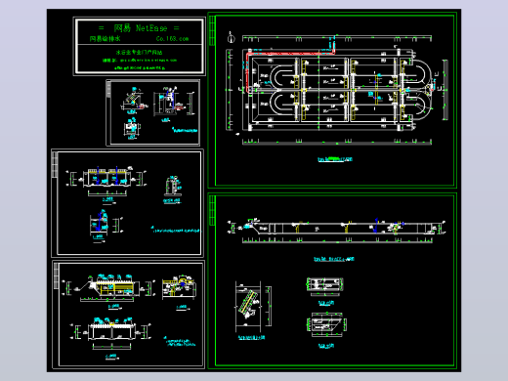Select the diagonal weir detail on small top sheet
The width and height of the screenshot is (508, 381).
134,99
